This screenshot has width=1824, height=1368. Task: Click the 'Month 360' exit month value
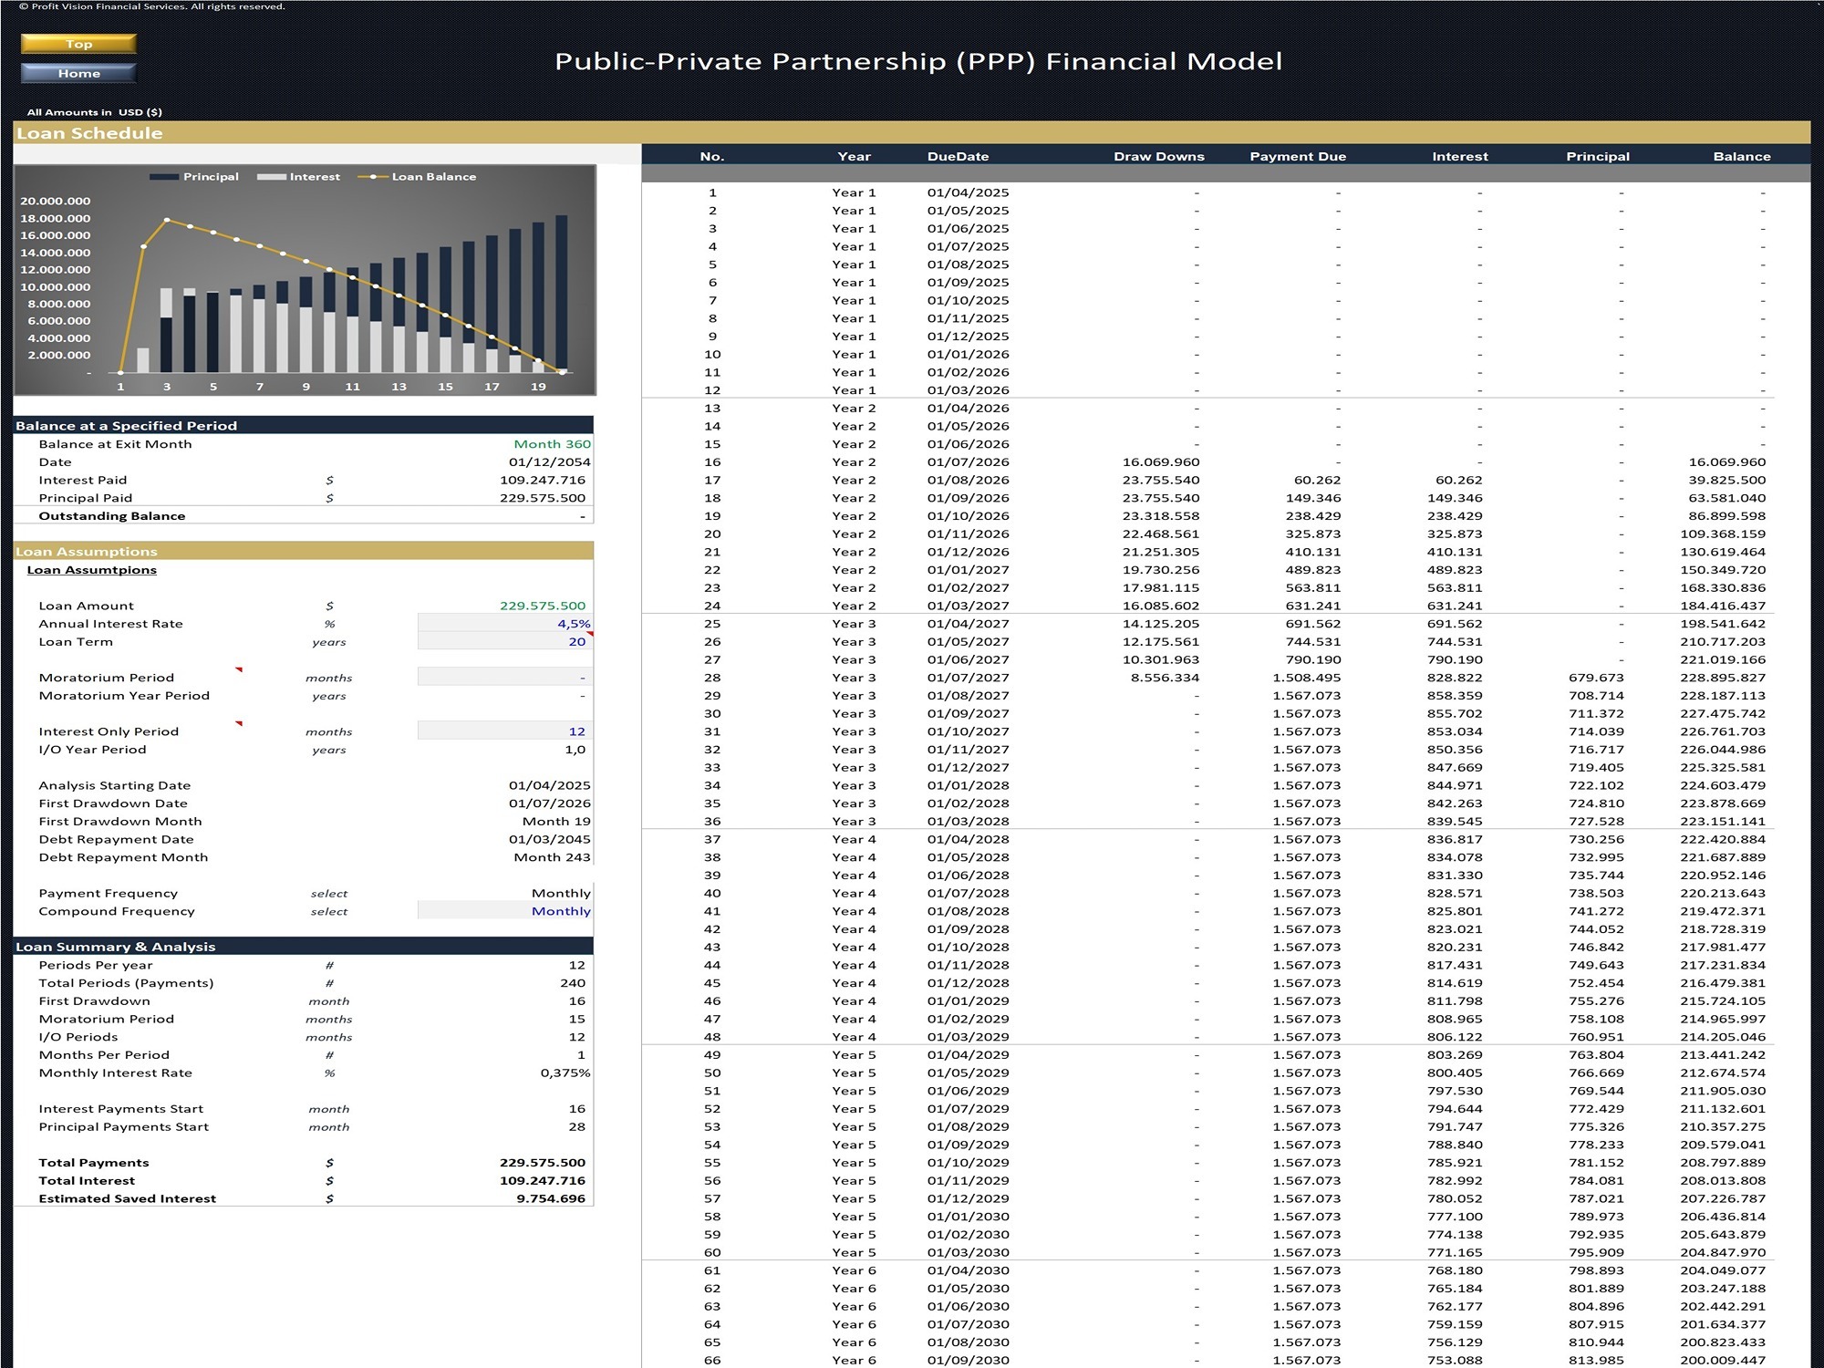[x=552, y=443]
